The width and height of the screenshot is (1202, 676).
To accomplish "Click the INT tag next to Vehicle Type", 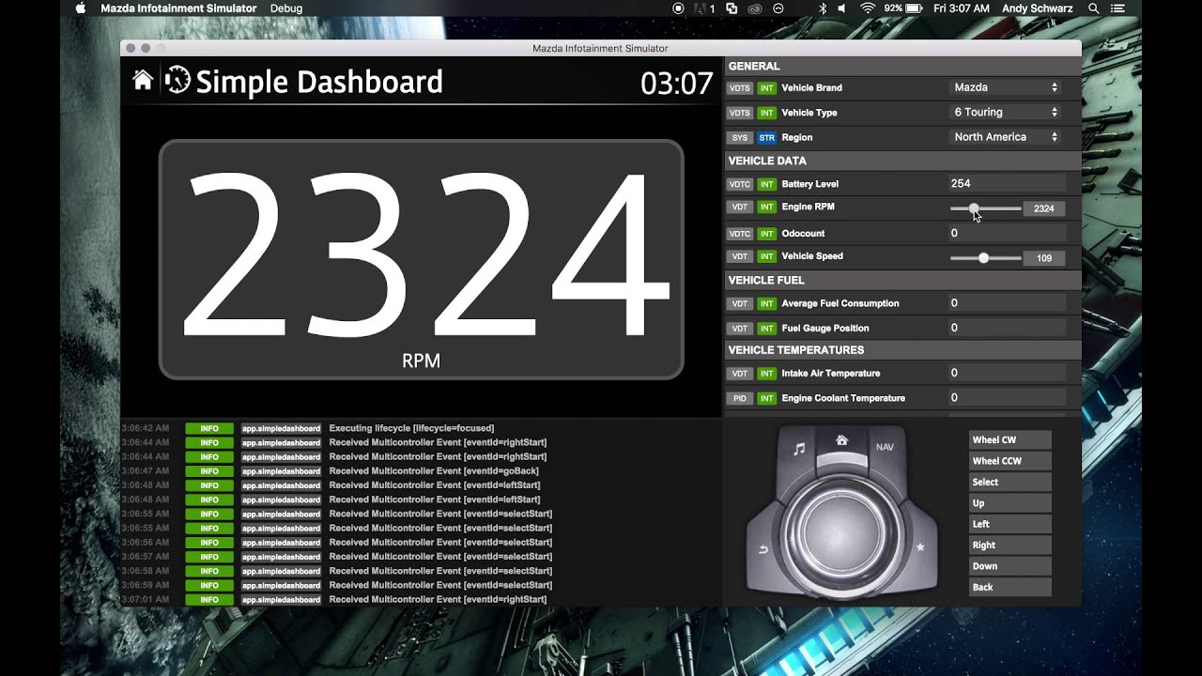I will click(x=767, y=113).
